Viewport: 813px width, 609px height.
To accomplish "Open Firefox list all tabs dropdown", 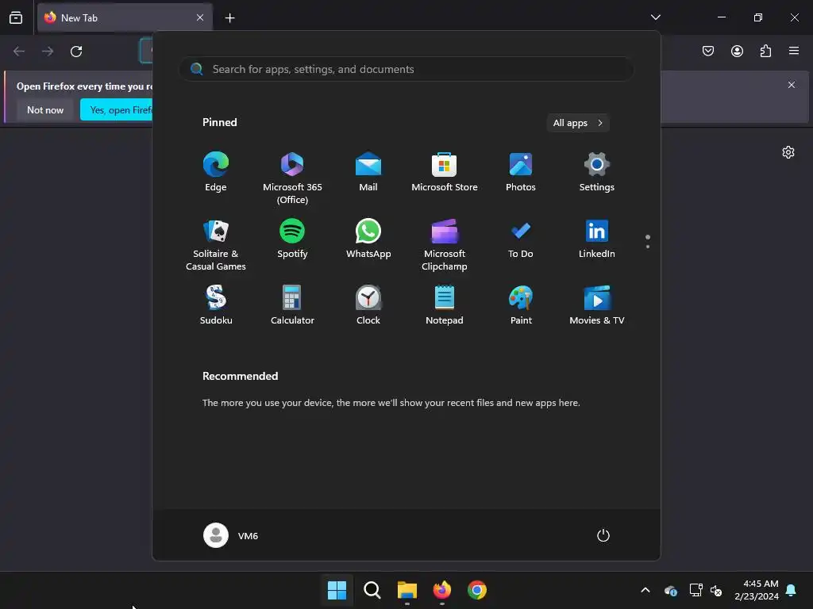I will (x=655, y=17).
